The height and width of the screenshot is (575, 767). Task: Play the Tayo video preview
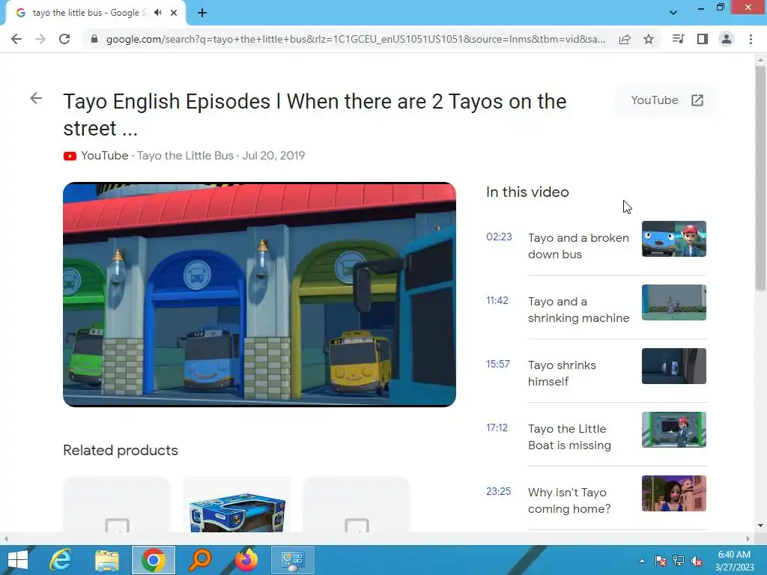[x=259, y=294]
